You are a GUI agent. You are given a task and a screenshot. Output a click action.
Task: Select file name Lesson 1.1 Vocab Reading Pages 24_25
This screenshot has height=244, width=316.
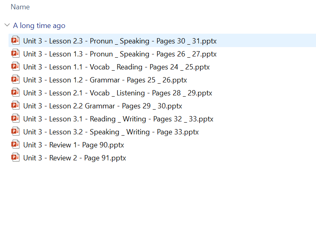(x=116, y=67)
